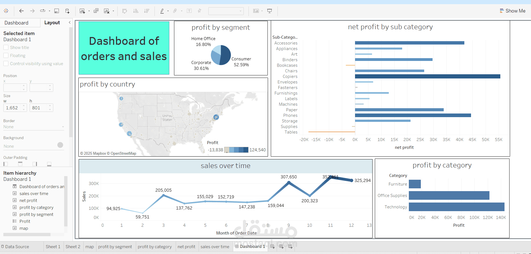531x254 pixels.
Task: Select top outer padding icon
Action: click(20, 164)
